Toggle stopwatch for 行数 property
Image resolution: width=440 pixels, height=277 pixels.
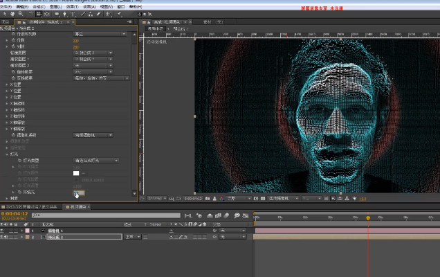pyautogui.click(x=14, y=39)
